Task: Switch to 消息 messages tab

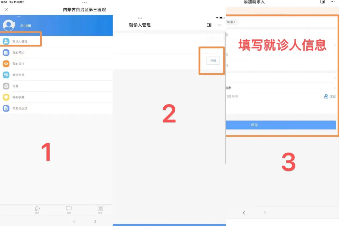Action: click(x=69, y=209)
